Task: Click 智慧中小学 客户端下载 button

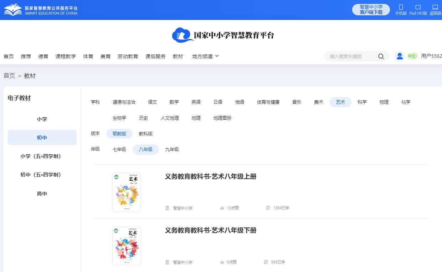Action: point(371,10)
